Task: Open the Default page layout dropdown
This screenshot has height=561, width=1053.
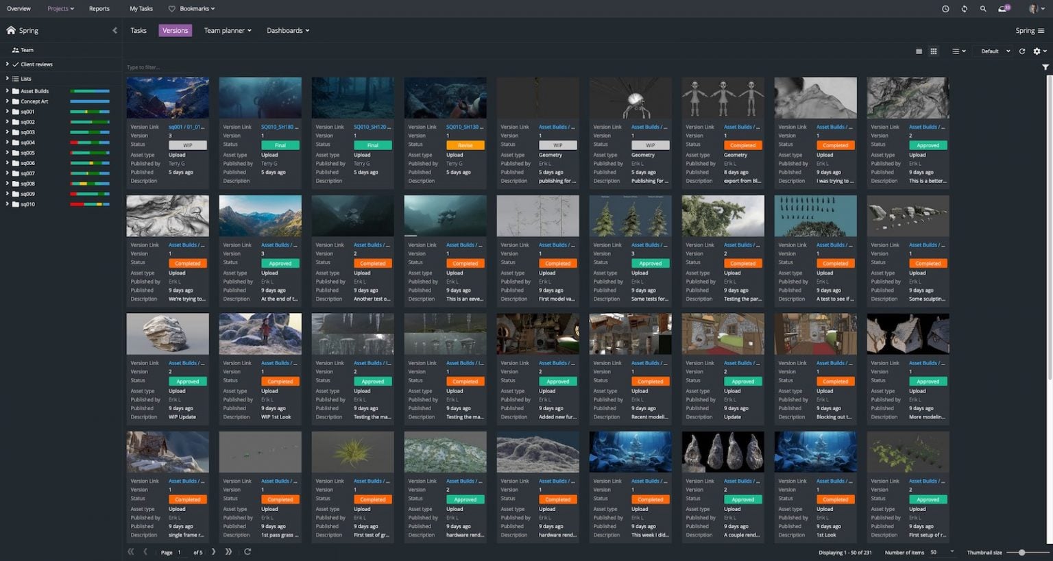Action: [992, 51]
